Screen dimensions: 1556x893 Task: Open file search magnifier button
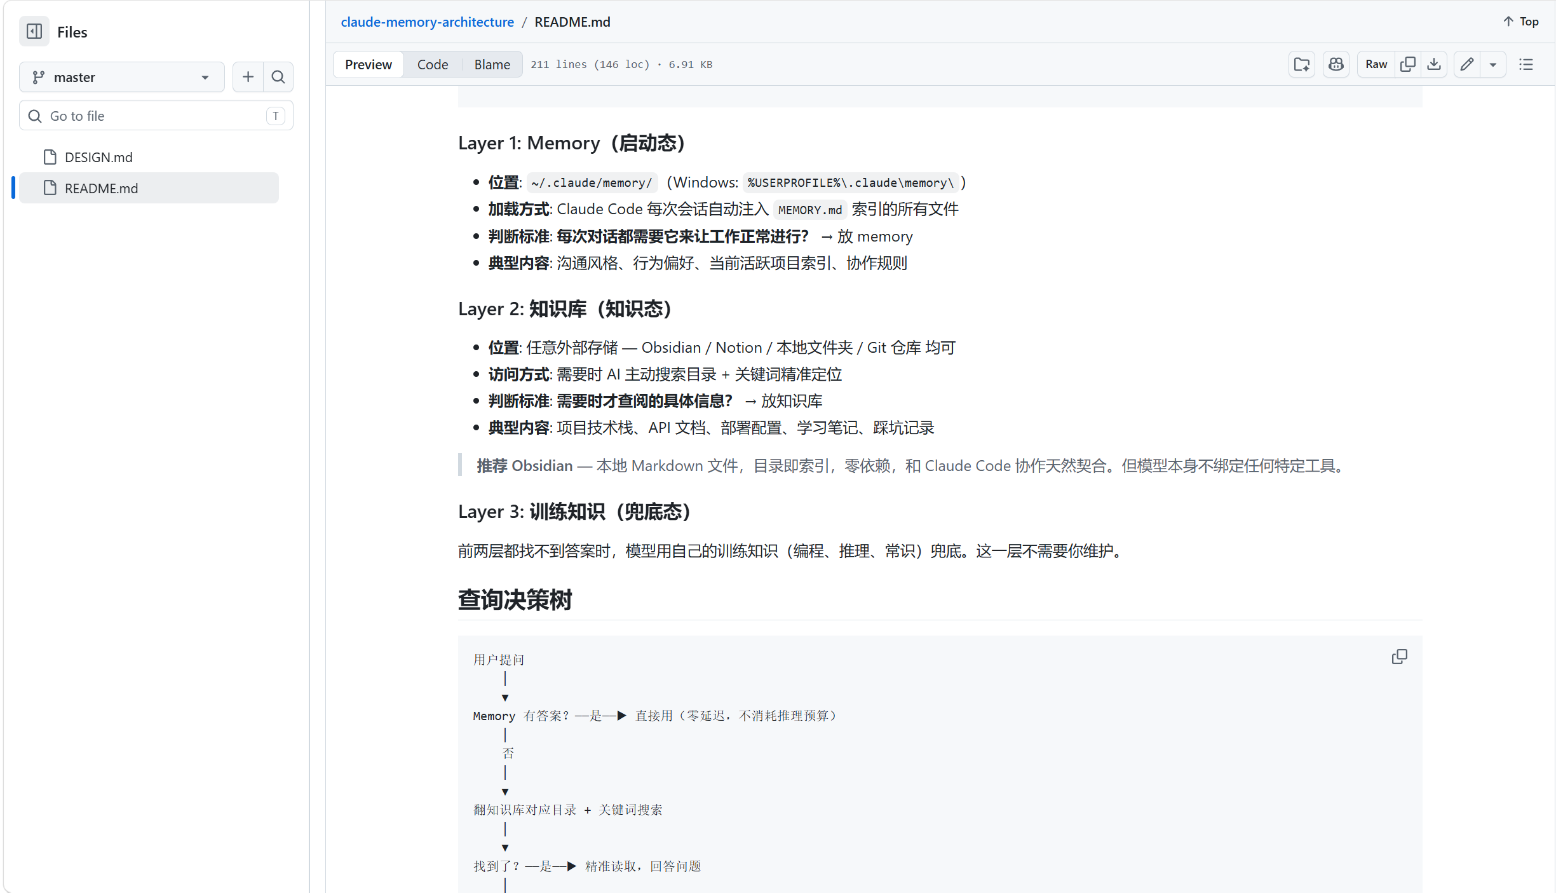tap(278, 77)
